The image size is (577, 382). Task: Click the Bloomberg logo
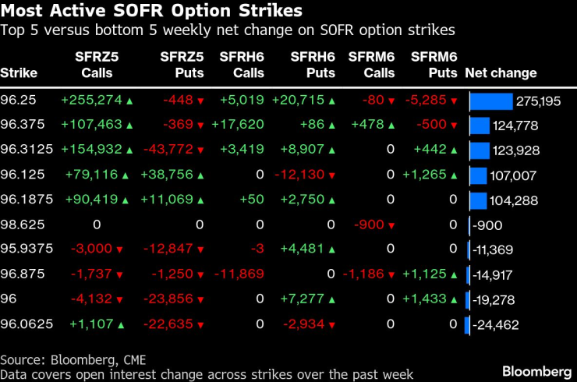[536, 370]
